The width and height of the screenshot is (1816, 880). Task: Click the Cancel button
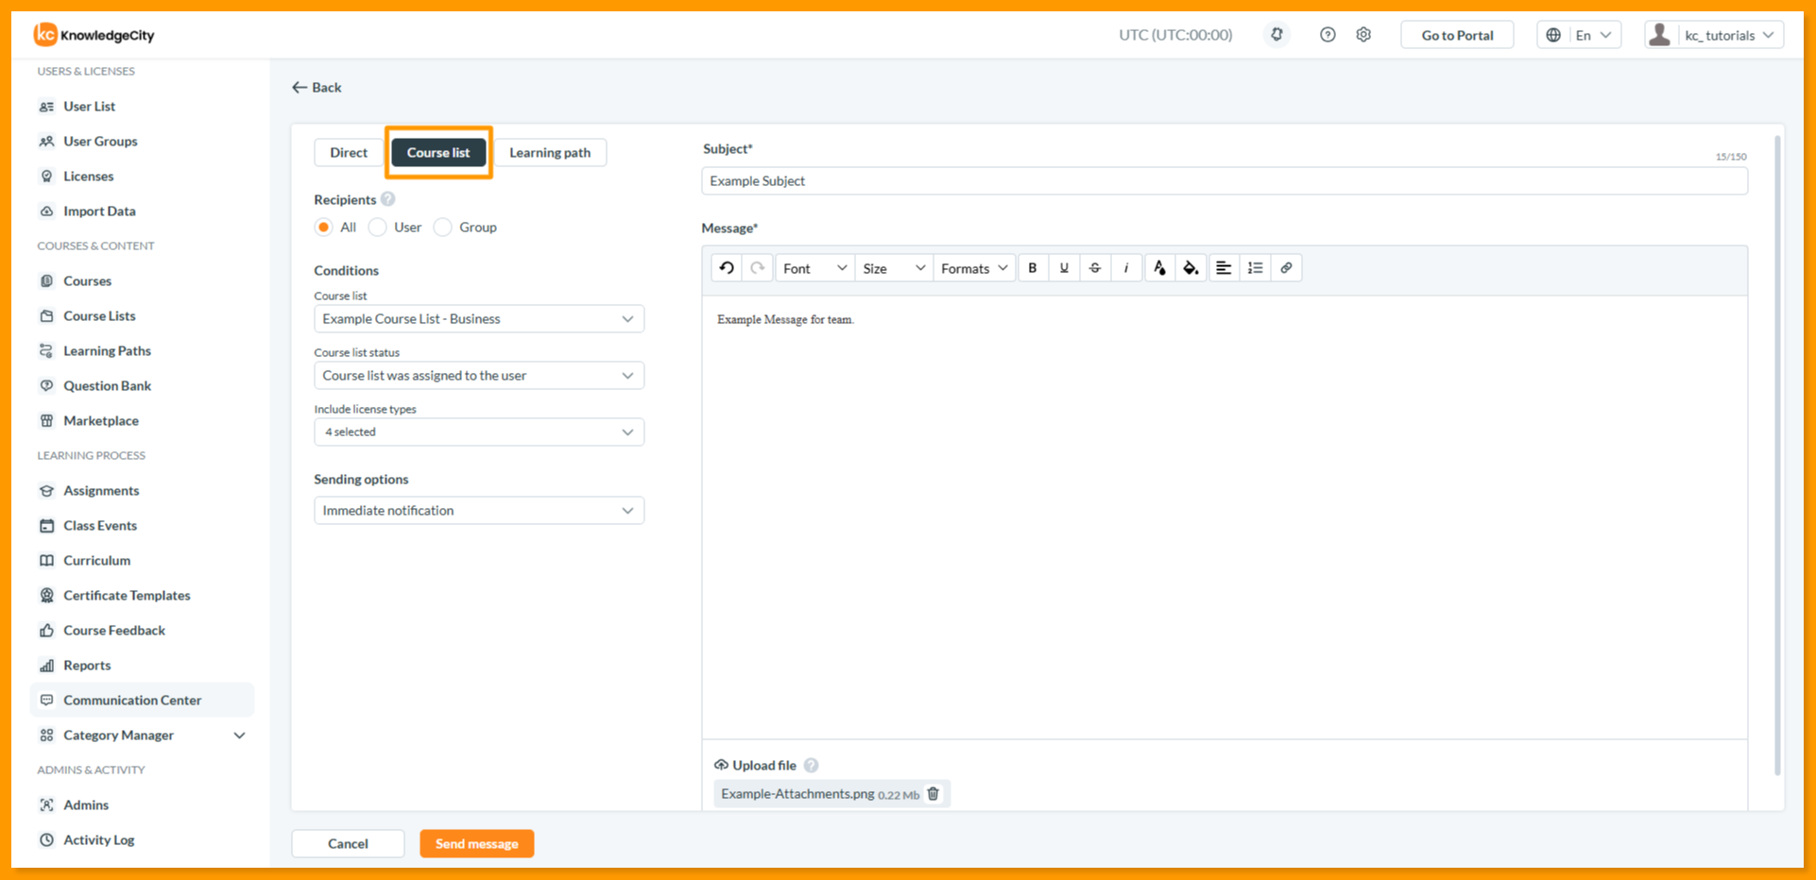[x=348, y=844]
